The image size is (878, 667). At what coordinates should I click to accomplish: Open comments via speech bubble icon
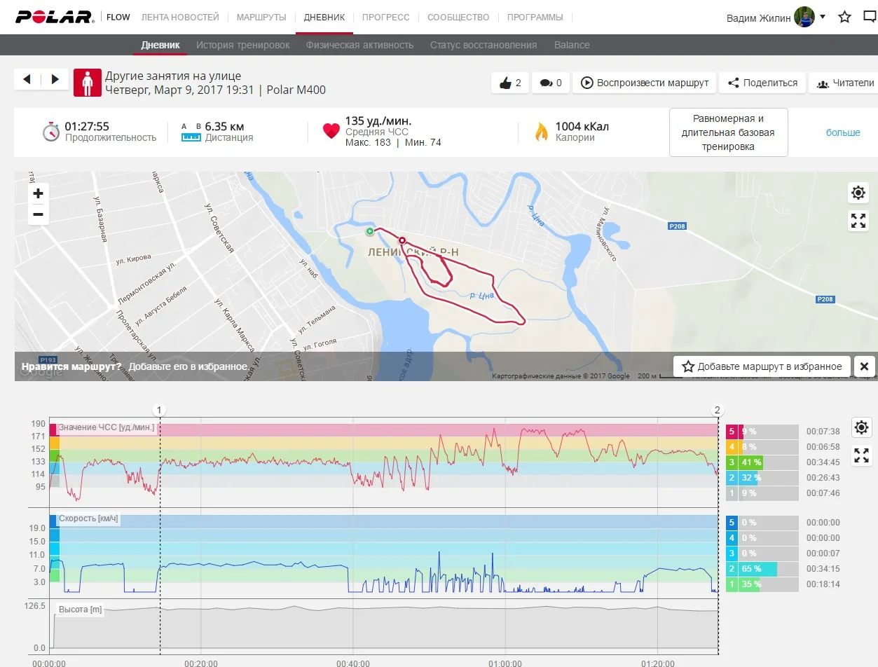click(551, 83)
